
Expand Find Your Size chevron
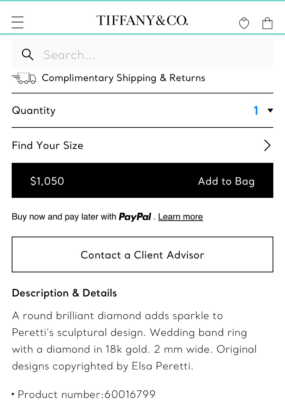tap(267, 145)
